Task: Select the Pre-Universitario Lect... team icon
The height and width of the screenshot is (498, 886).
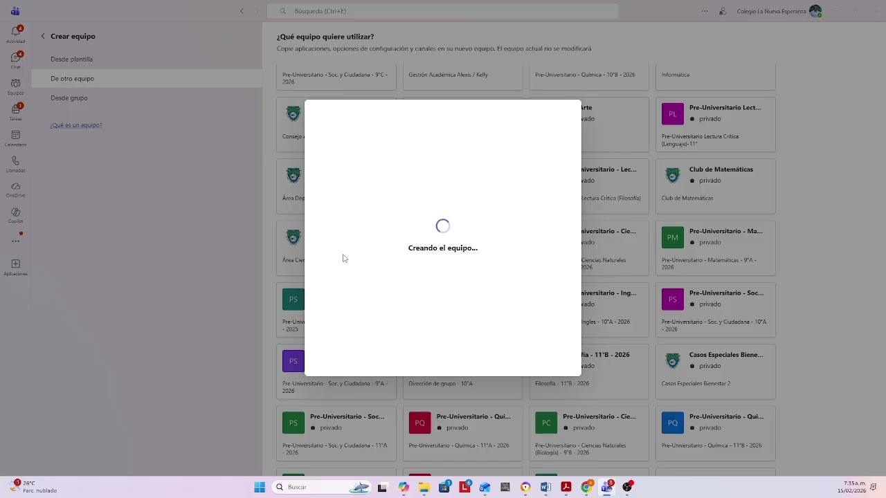Action: (673, 113)
